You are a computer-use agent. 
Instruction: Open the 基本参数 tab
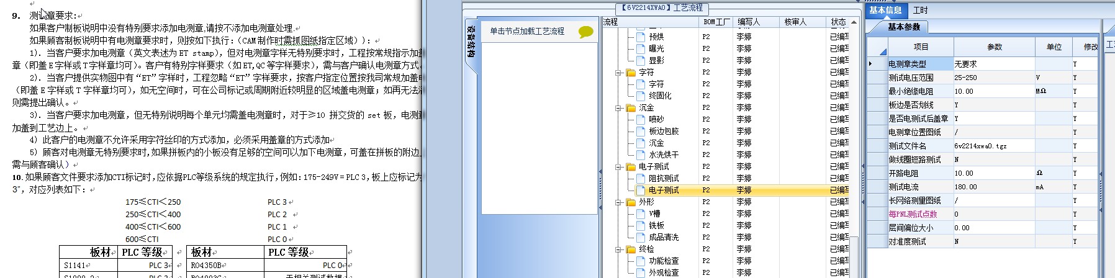tap(904, 27)
